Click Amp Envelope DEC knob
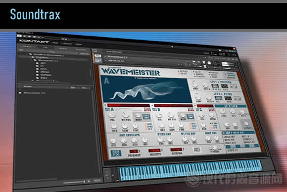Image resolution: width=287 pixels, height=192 pixels. (124, 141)
